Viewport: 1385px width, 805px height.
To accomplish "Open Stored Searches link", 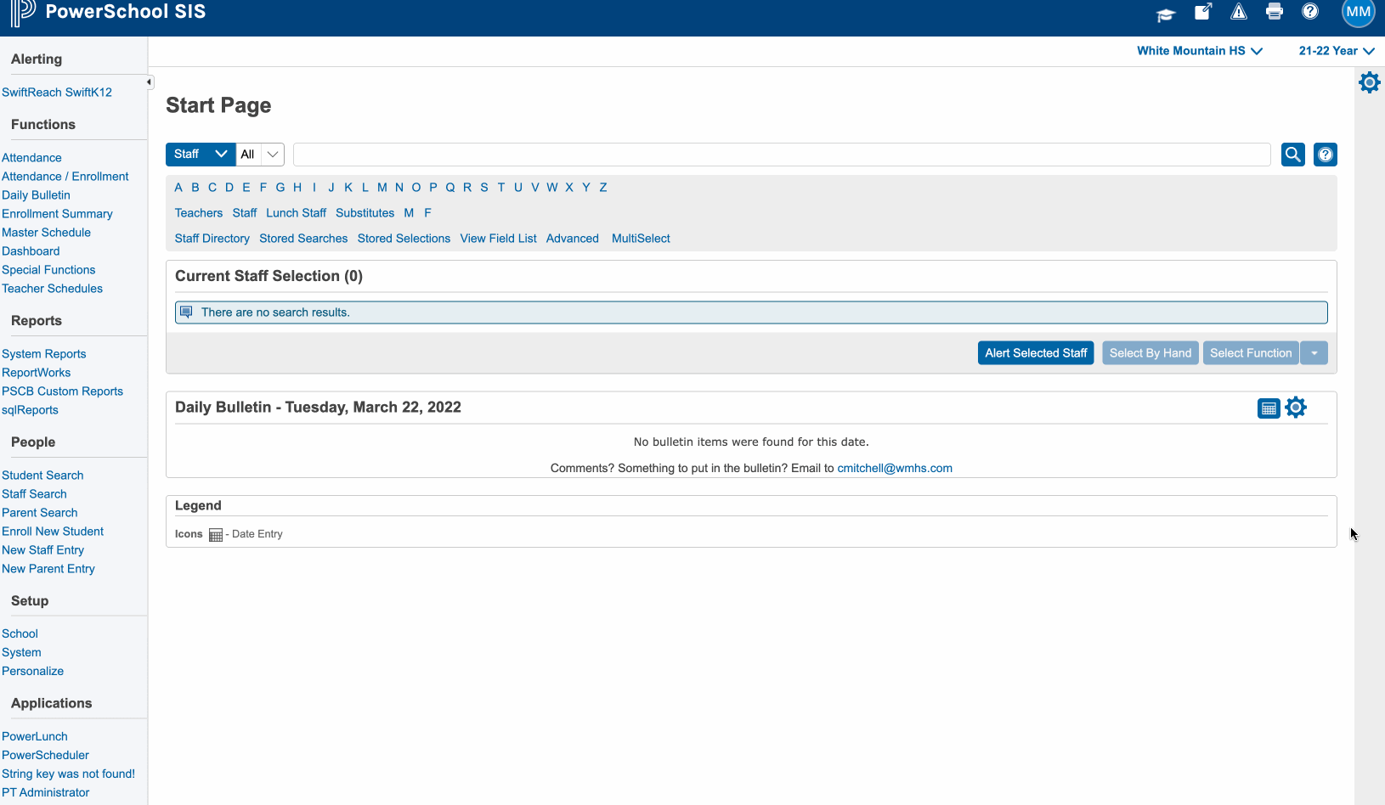I will click(303, 239).
